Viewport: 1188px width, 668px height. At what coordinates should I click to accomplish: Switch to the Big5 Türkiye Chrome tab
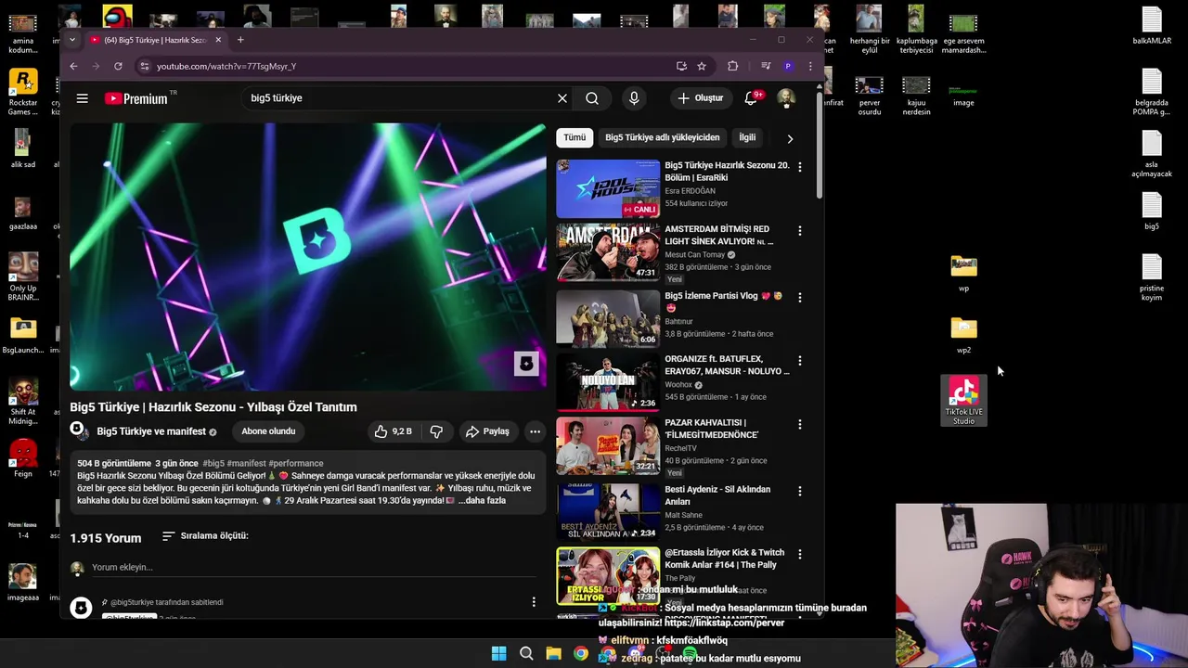coord(153,40)
